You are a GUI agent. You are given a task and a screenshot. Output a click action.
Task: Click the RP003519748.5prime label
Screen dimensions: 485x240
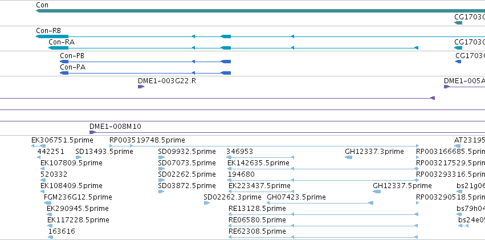tap(147, 140)
